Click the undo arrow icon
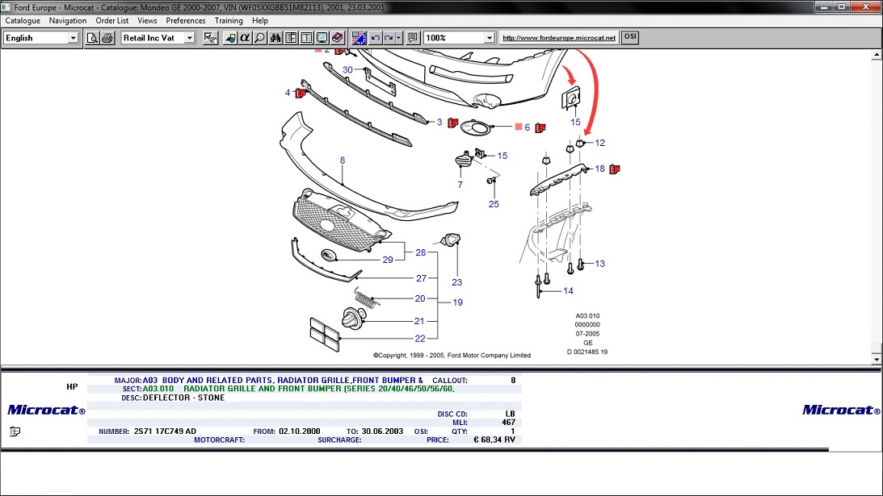883x496 pixels. click(375, 38)
